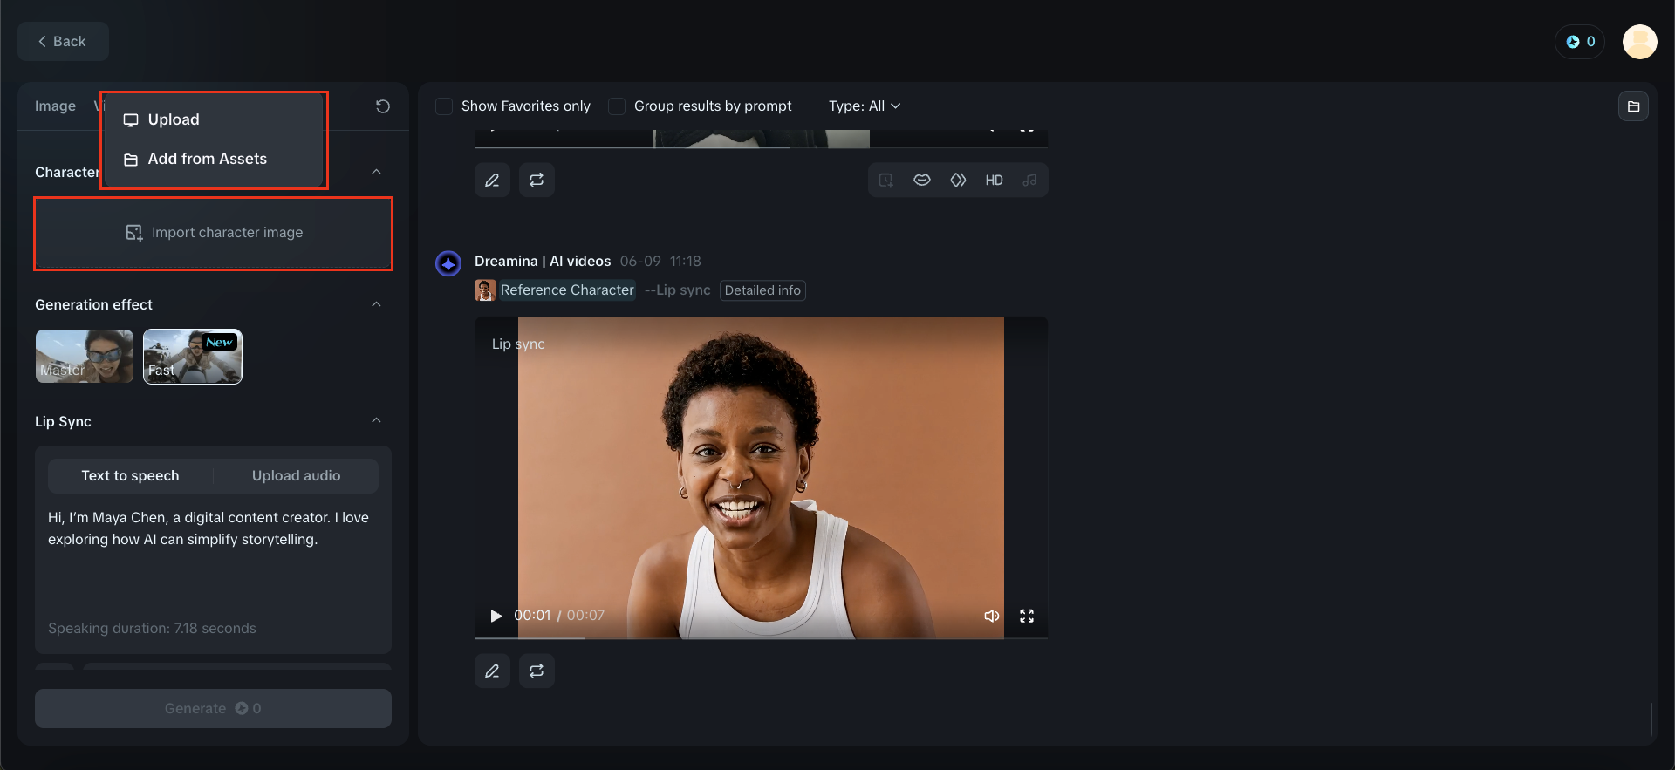Collapse the Character section
Image resolution: width=1675 pixels, height=770 pixels.
click(376, 172)
